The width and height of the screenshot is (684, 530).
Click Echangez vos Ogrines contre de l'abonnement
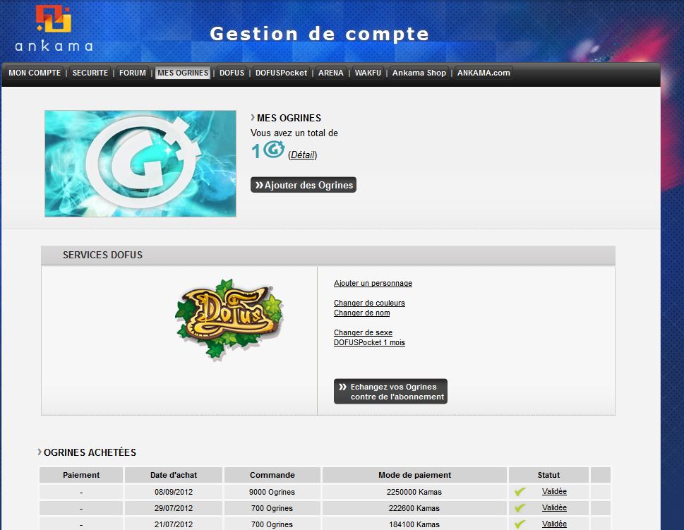(391, 391)
